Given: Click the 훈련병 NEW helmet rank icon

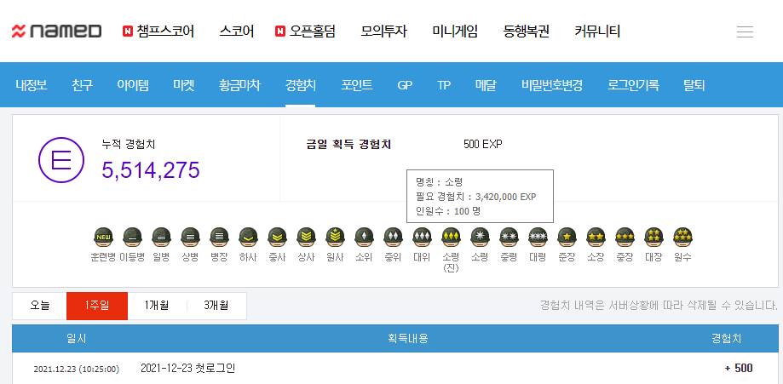Looking at the screenshot, I should click(103, 237).
